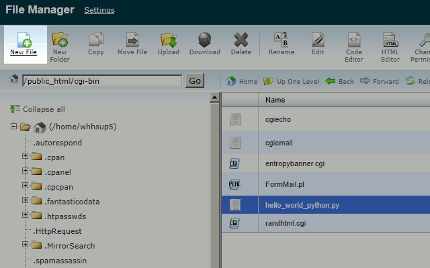Click the directory path input field
Image resolution: width=430 pixels, height=268 pixels.
click(x=101, y=81)
